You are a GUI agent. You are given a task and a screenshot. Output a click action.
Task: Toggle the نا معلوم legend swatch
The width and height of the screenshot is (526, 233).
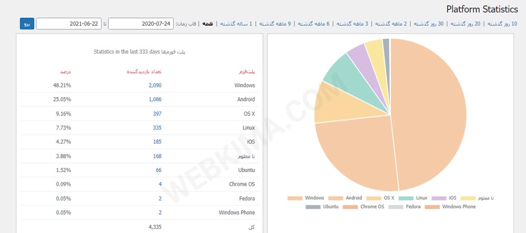(x=468, y=198)
